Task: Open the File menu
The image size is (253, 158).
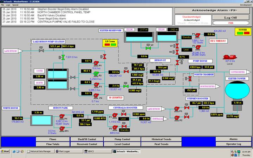Action: point(2,5)
